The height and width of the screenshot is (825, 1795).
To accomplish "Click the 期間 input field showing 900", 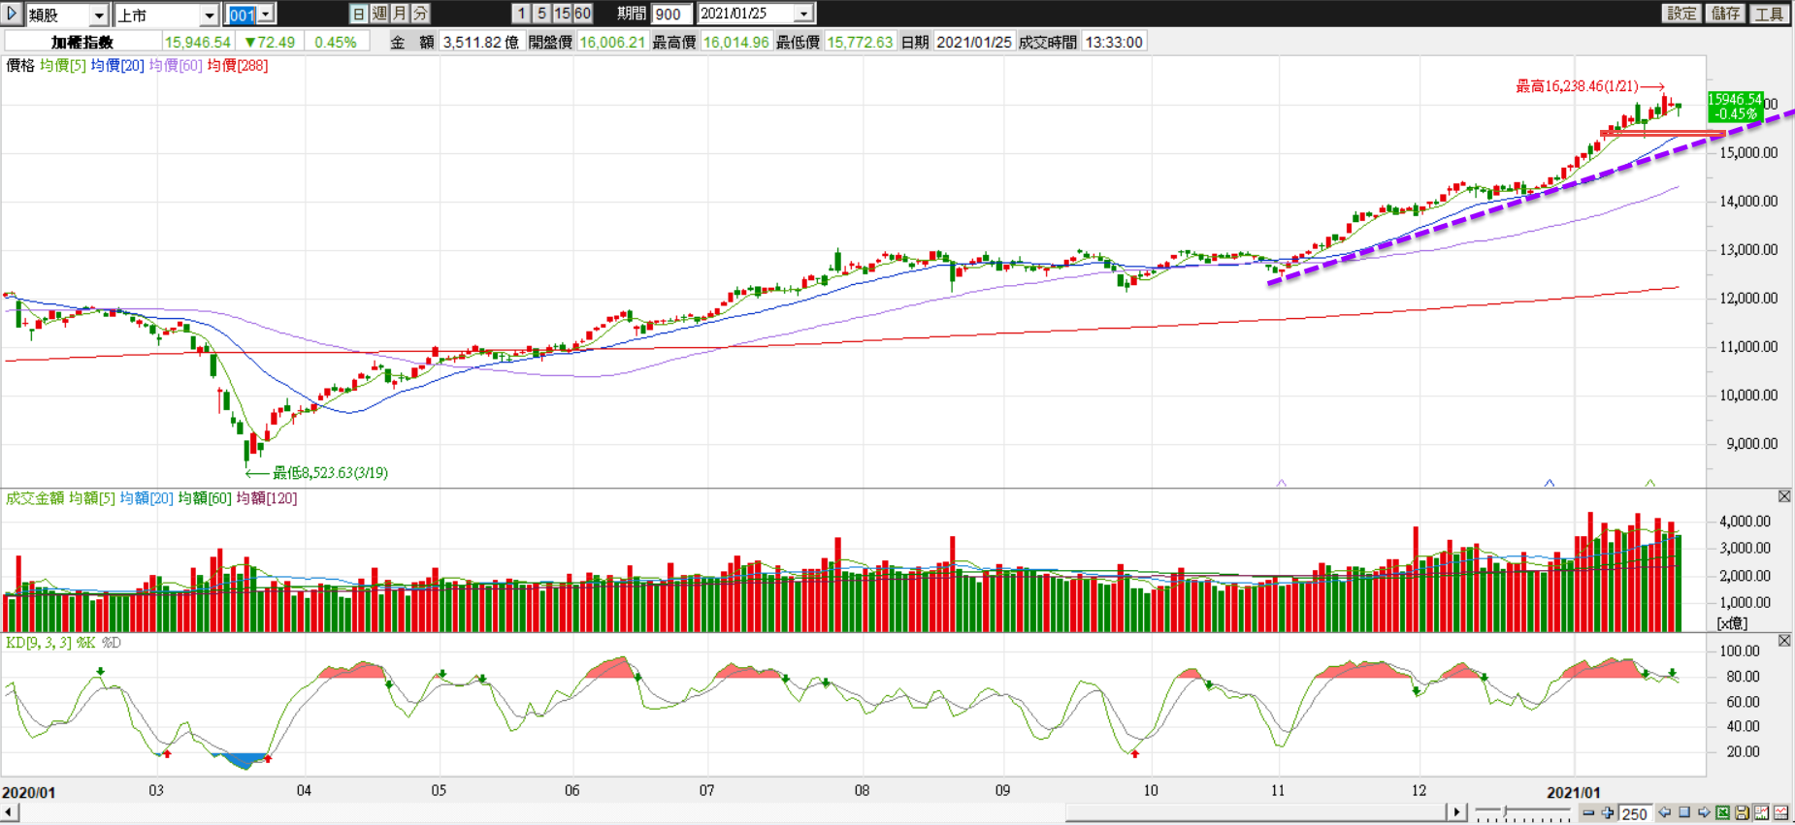I will [671, 15].
